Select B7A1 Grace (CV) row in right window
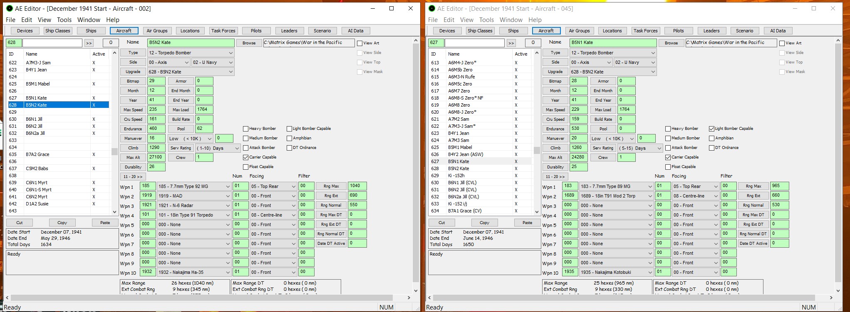Screen dimensions: 850x312 [481, 211]
